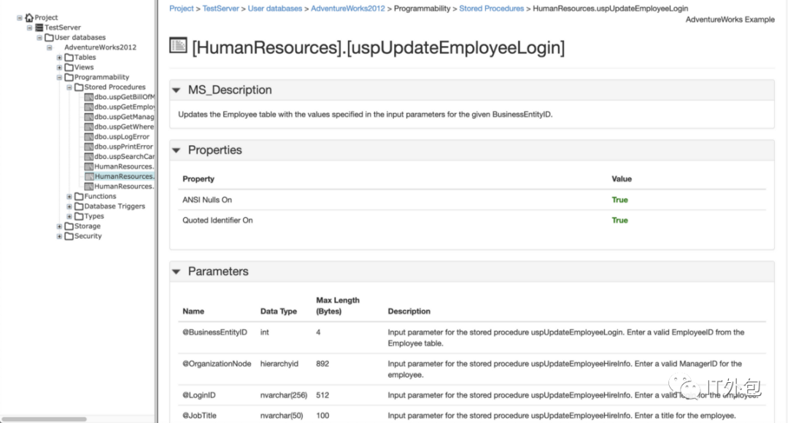Click the Project home icon in tree
This screenshot has width=788, height=423.
coord(29,18)
